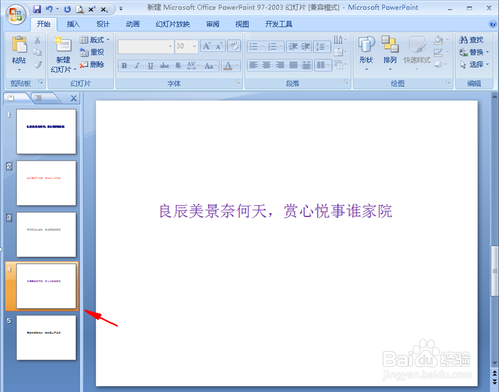
Task: Open the Shapes gallery icon
Action: pos(367,44)
